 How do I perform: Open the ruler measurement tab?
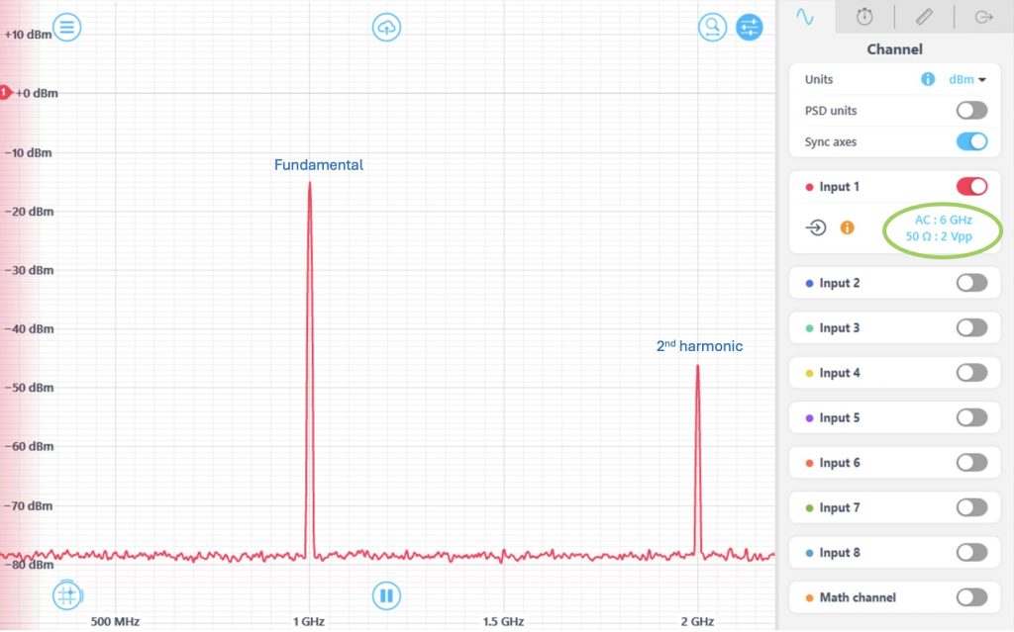point(923,17)
